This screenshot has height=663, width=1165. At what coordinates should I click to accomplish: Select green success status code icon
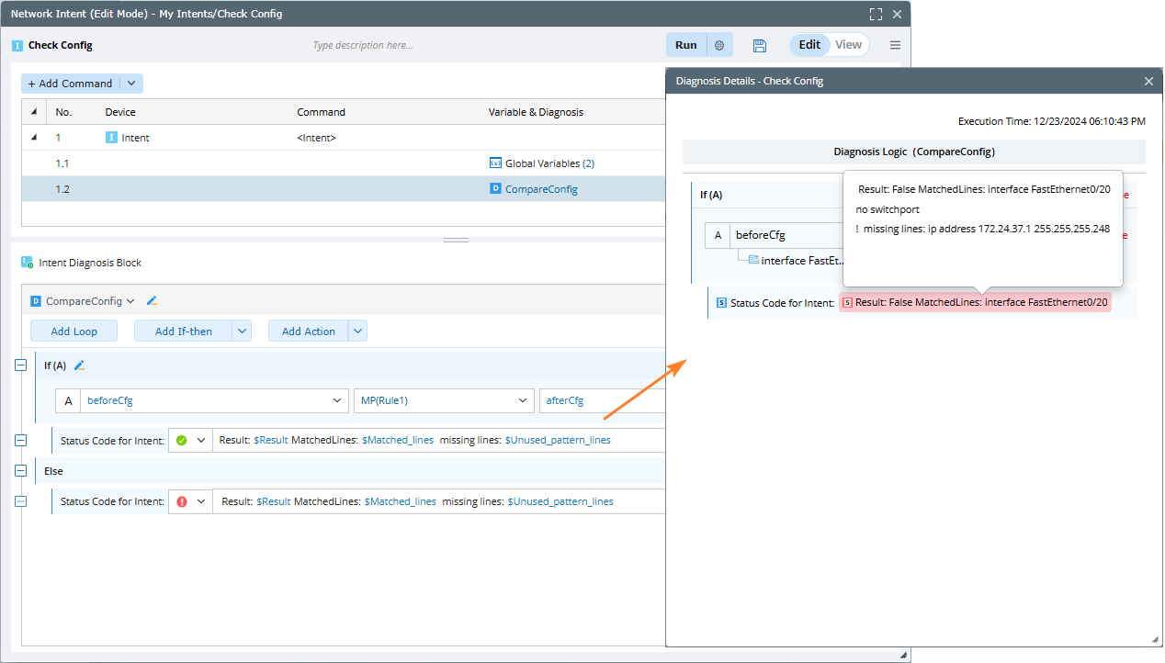coord(181,441)
